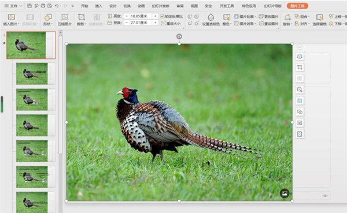Click the layers icon in the floating side toolbar
This screenshot has width=347, height=213.
[300, 57]
